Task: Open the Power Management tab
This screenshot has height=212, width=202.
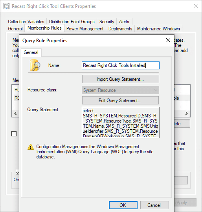Action: 85,29
